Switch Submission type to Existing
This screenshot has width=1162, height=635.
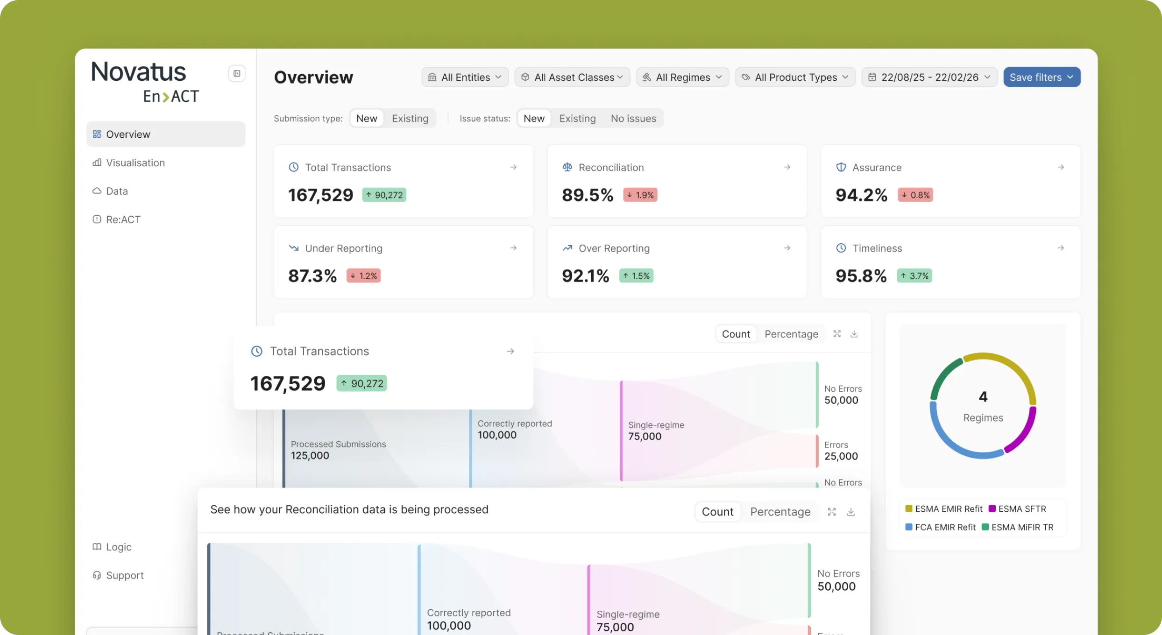point(410,119)
